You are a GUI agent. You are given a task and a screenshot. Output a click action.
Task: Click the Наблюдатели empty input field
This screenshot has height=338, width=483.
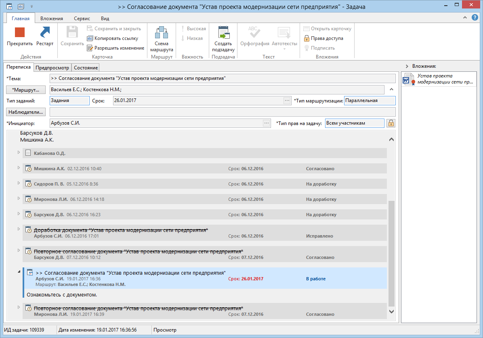(223, 112)
